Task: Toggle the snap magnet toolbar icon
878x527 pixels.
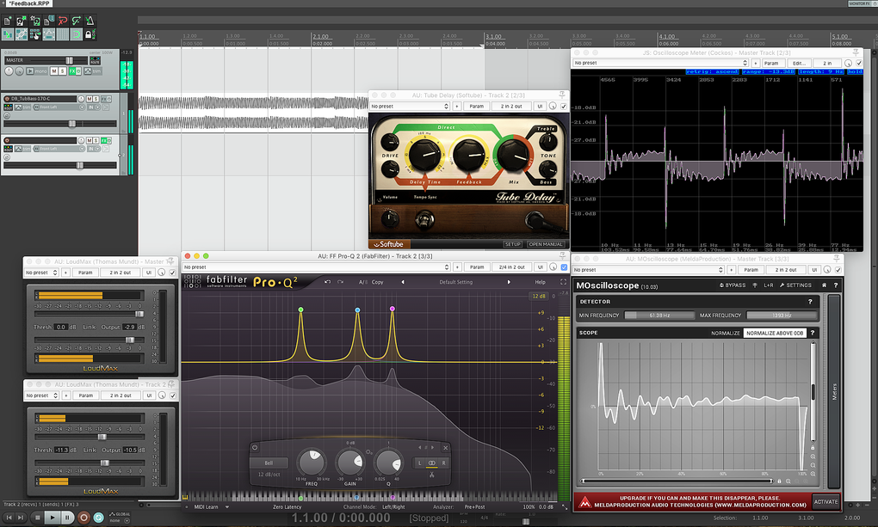Action: pyautogui.click(x=76, y=34)
